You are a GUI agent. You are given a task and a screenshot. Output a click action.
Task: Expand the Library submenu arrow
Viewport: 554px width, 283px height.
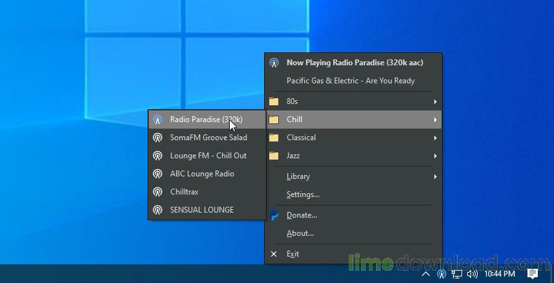[x=436, y=176]
